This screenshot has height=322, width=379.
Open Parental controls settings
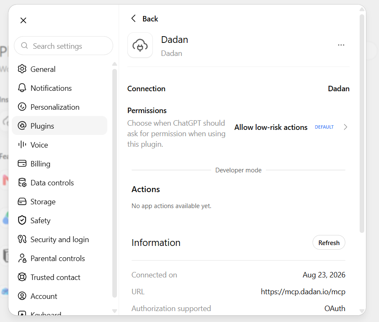pyautogui.click(x=59, y=258)
